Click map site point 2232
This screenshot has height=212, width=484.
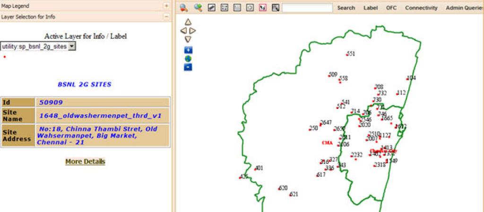click(x=352, y=156)
